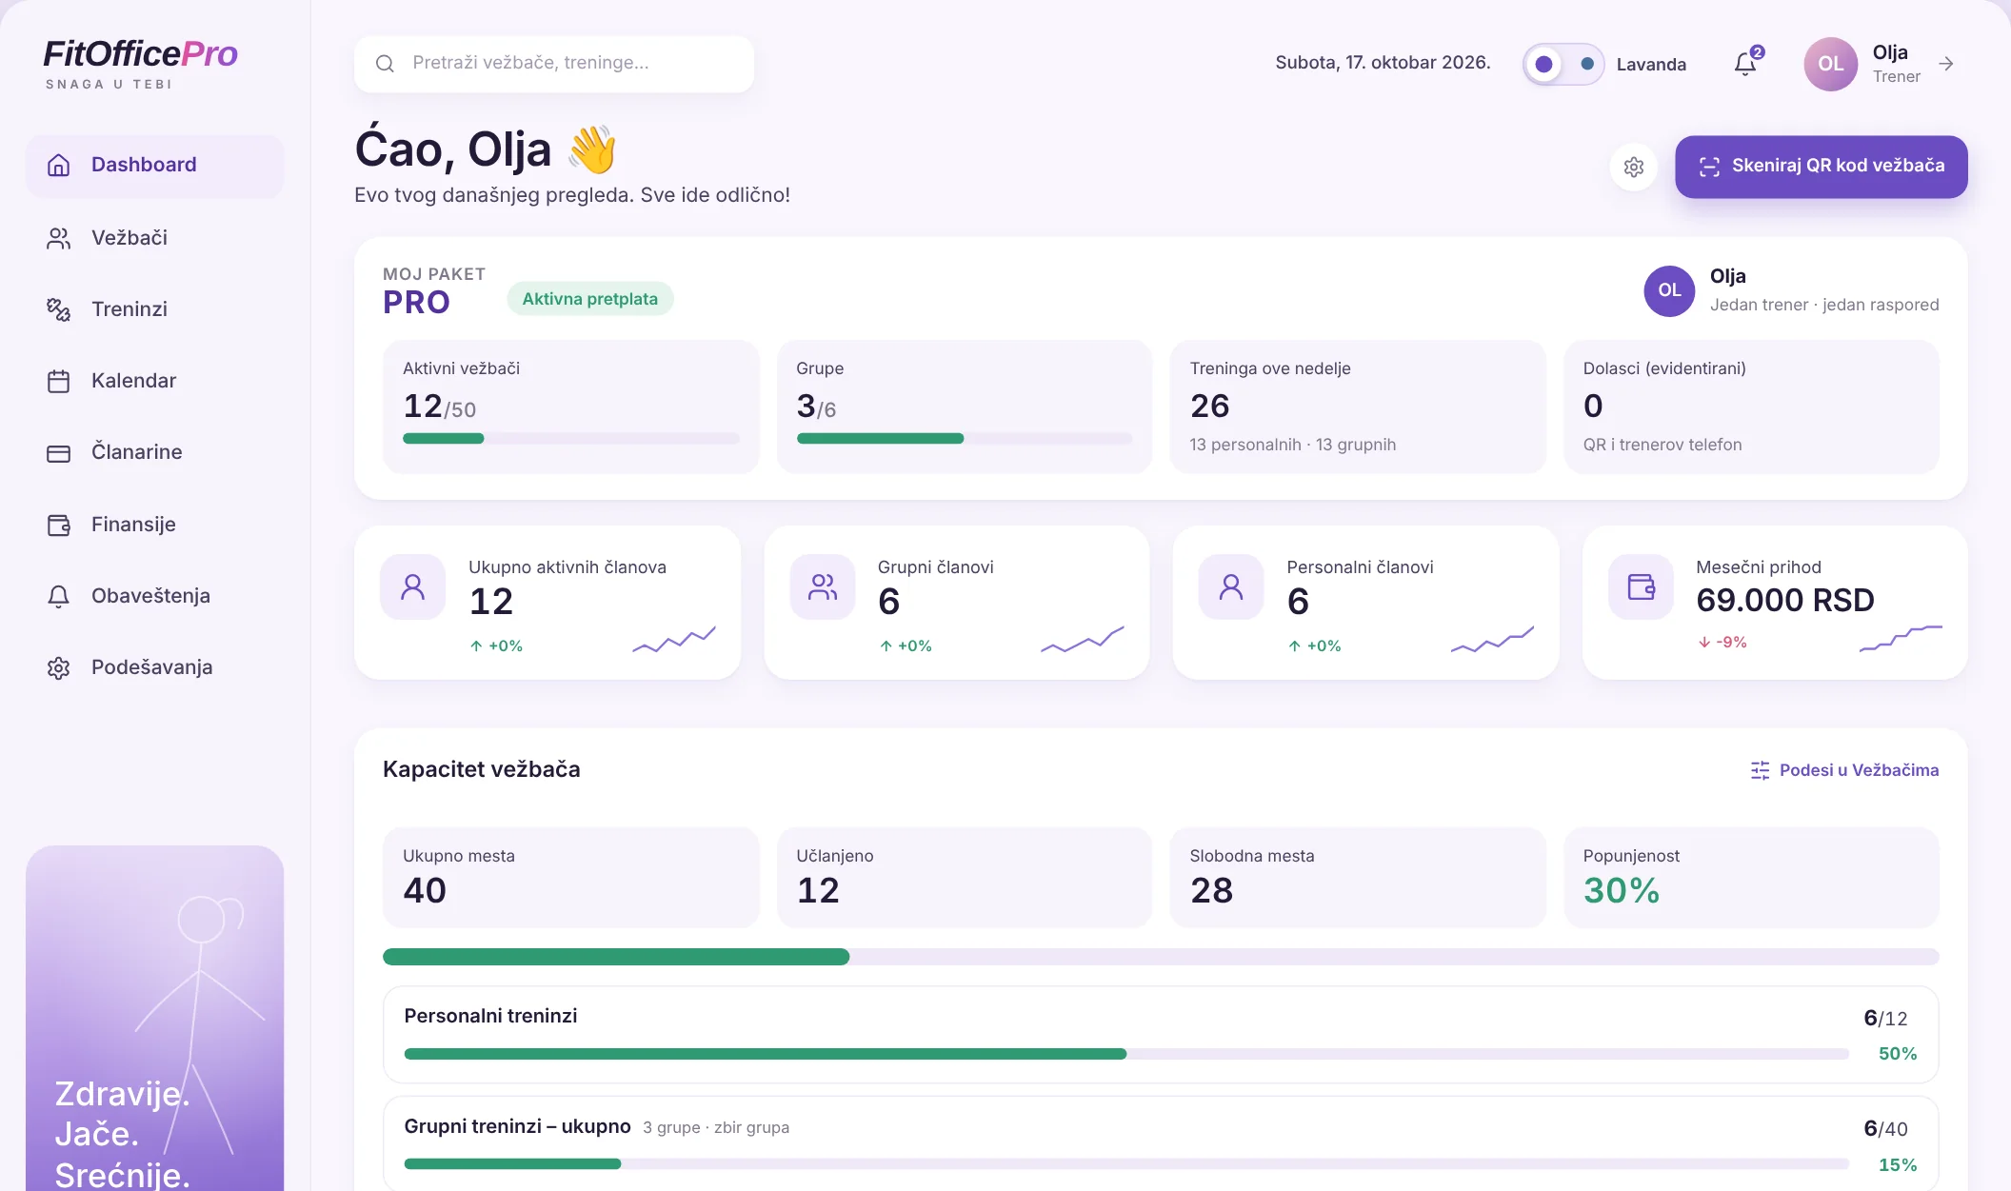Image resolution: width=2011 pixels, height=1191 pixels.
Task: Click the gear icon next to QR button
Action: [1634, 168]
